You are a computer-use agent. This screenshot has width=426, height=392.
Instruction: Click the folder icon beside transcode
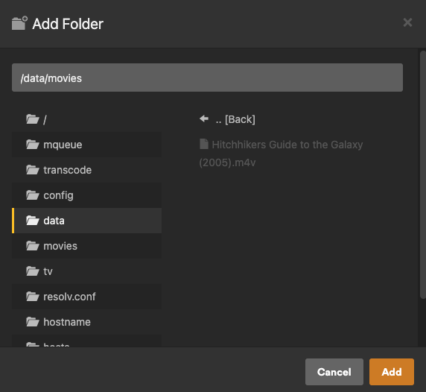pos(33,170)
